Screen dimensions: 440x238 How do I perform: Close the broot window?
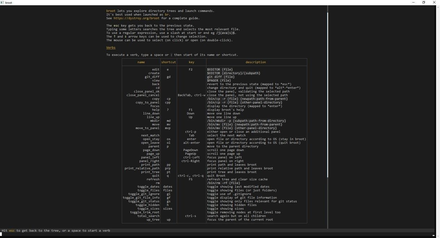(434, 3)
